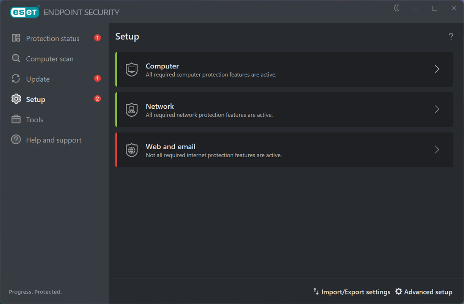Viewport: 464px width, 304px height.
Task: Toggle dark mode with the moon icon
Action: click(397, 8)
